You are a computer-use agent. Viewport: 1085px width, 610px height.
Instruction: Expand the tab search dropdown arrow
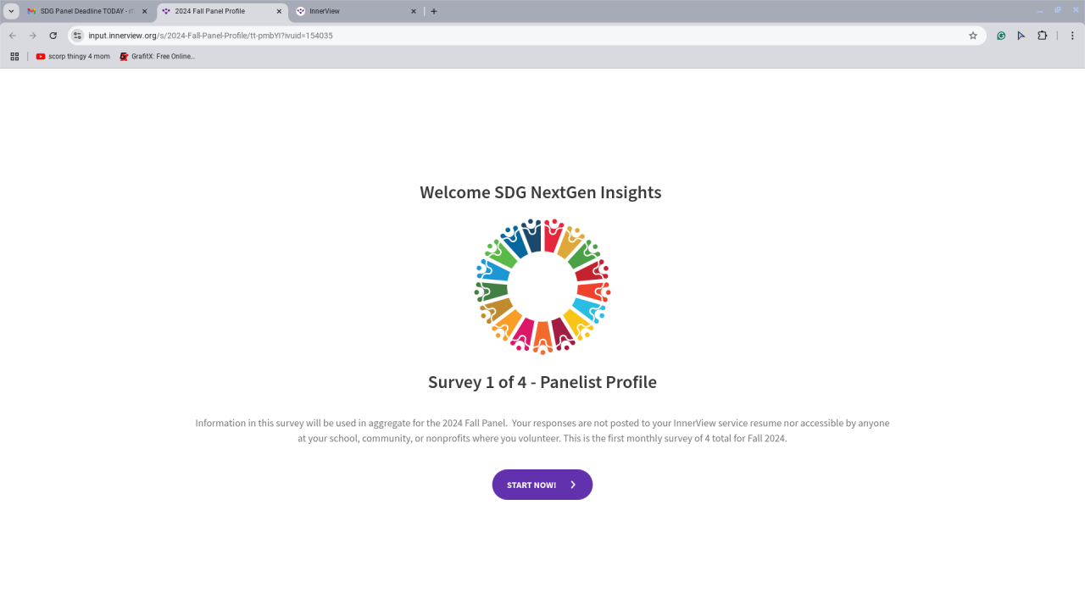point(12,11)
